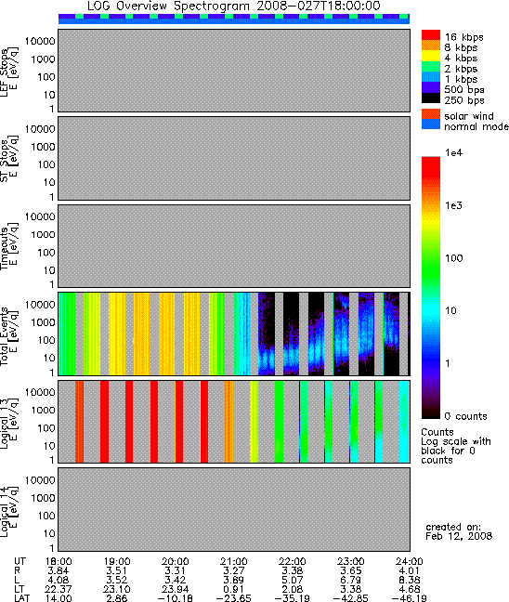Click the 10000 tick on Total Events axis
Screen dimensions: 509x602
pos(40,305)
